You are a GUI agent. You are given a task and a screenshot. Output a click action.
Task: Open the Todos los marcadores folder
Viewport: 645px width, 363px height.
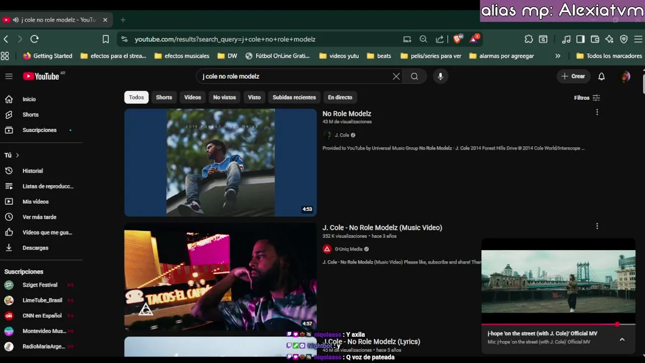click(x=609, y=56)
